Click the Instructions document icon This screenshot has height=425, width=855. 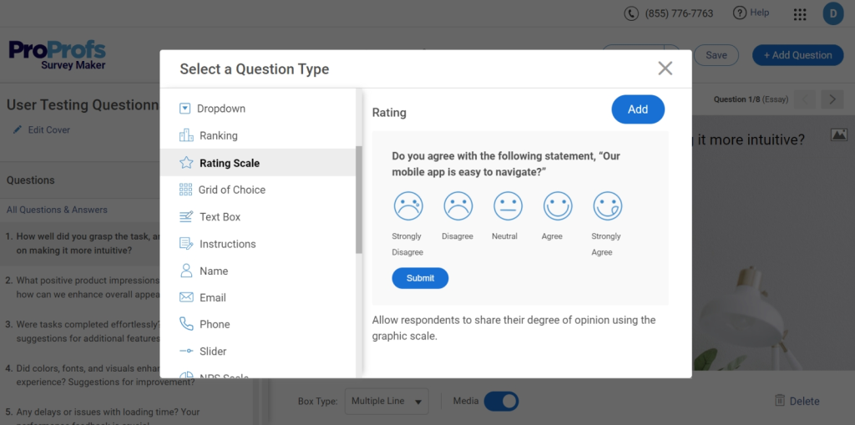tap(186, 244)
